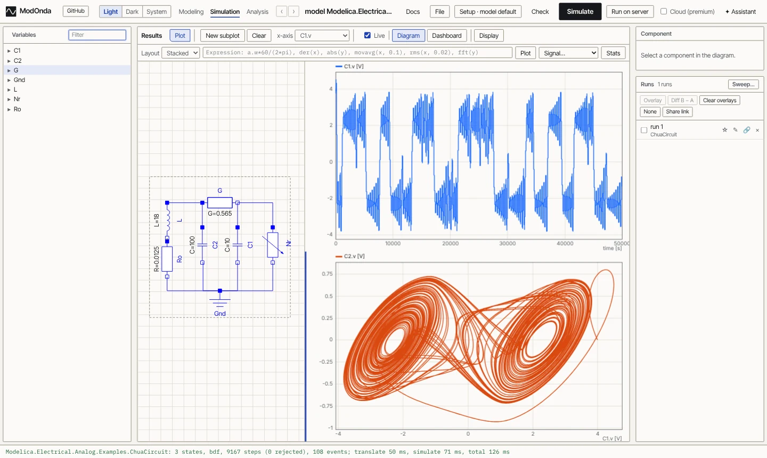The height and width of the screenshot is (458, 767).
Task: Select capacitor C2 symbol in diagram
Action: point(202,245)
